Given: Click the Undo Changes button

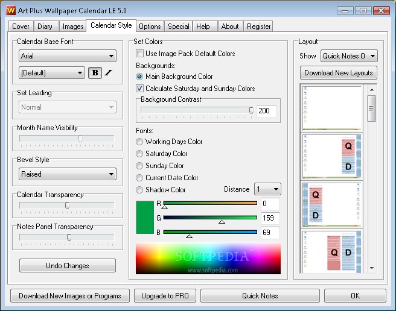Looking at the screenshot, I should pos(68,266).
